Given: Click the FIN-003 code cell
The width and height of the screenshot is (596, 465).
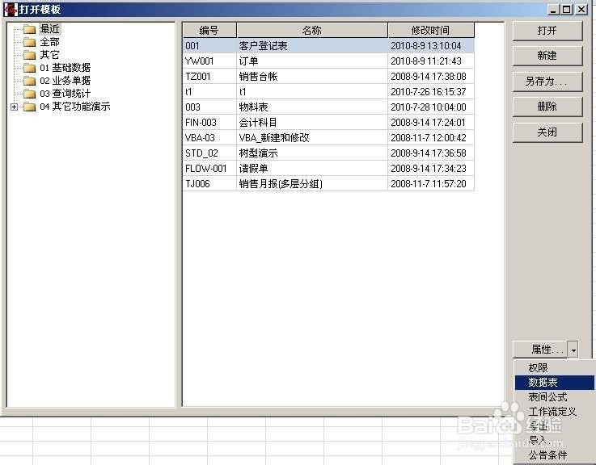Looking at the screenshot, I should tap(209, 122).
